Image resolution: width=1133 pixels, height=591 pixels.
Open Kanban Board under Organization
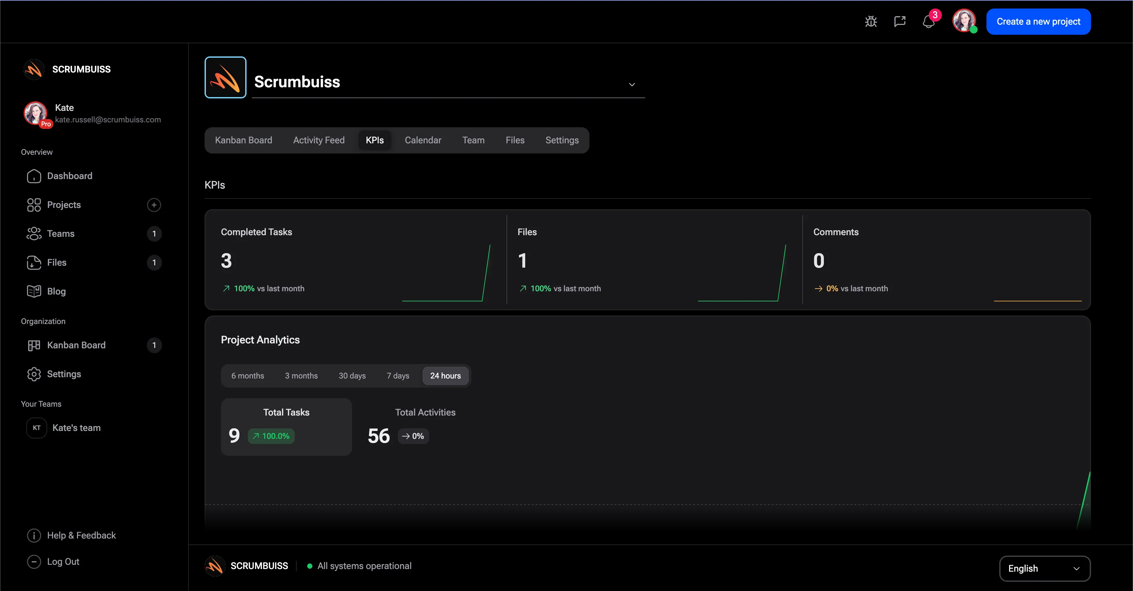click(76, 345)
